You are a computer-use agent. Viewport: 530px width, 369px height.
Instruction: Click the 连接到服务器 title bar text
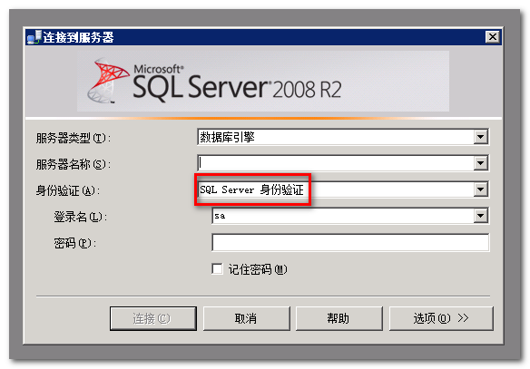tap(78, 37)
